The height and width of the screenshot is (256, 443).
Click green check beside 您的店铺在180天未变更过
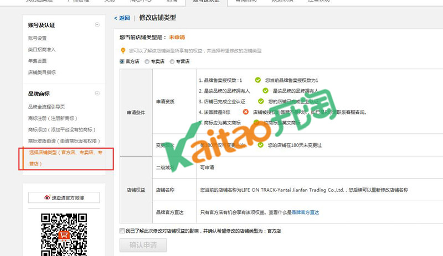coord(260,145)
